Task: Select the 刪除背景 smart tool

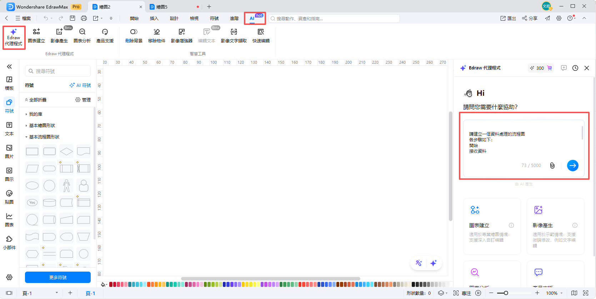Action: (134, 36)
